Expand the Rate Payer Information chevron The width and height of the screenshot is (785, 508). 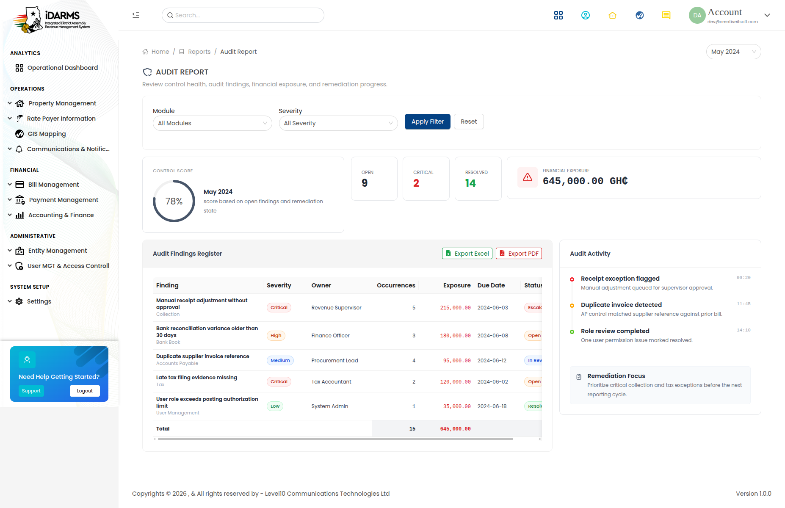(10, 119)
